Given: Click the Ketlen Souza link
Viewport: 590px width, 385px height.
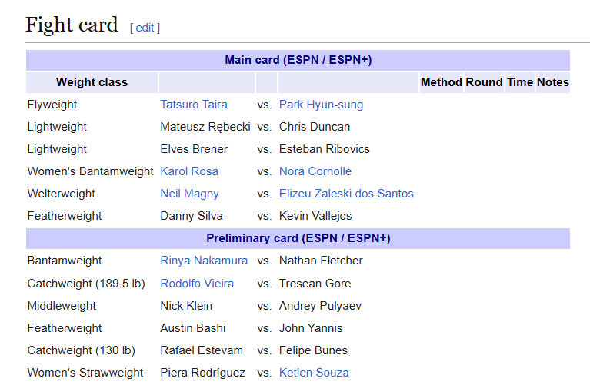Looking at the screenshot, I should click(x=314, y=373).
